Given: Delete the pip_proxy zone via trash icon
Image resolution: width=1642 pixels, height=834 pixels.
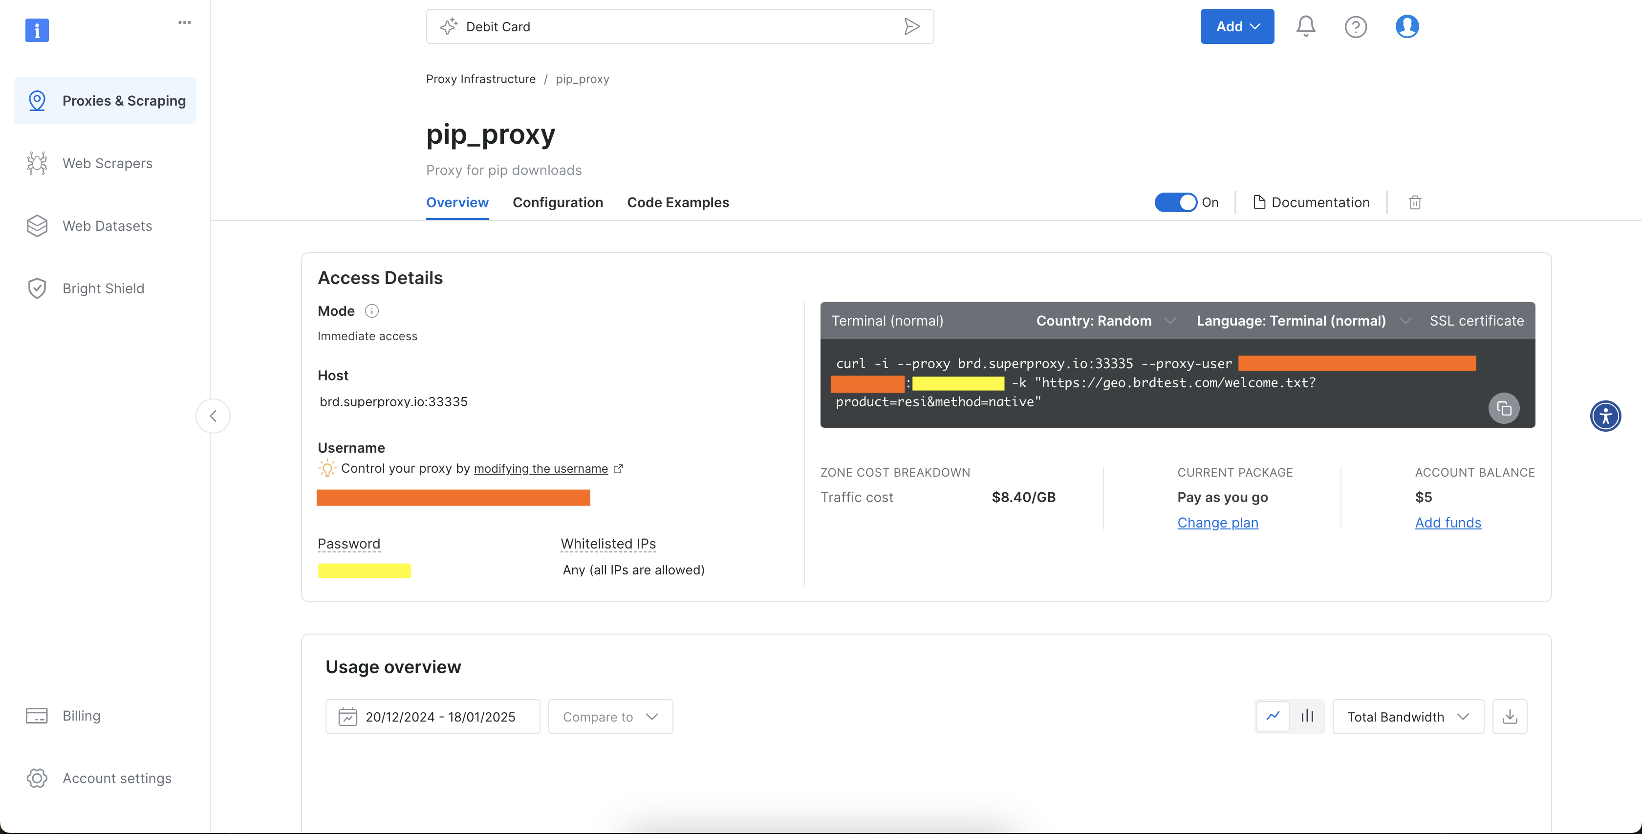Looking at the screenshot, I should [x=1415, y=202].
